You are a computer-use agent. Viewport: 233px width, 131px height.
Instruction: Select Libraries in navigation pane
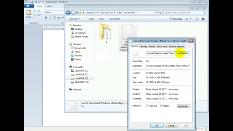coord(75,44)
